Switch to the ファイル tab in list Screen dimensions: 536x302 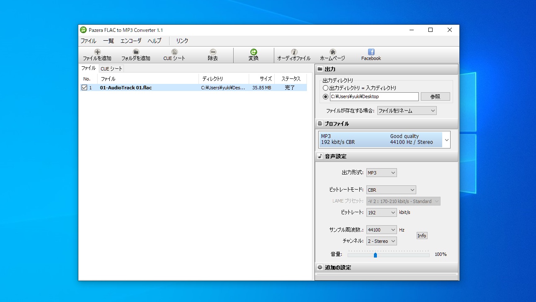pos(88,68)
